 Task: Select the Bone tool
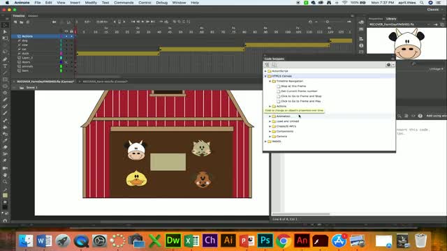coord(5,121)
